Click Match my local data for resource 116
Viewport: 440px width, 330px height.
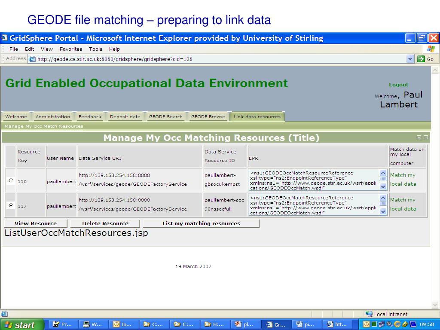(403, 179)
